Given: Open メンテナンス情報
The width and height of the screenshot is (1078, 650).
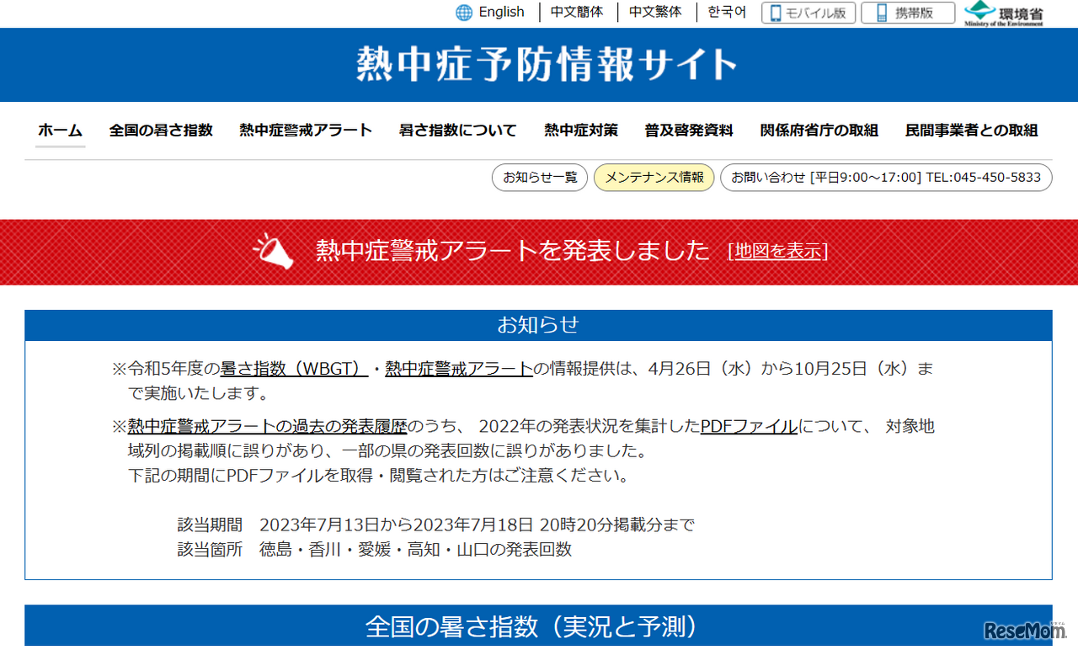Looking at the screenshot, I should tap(654, 177).
